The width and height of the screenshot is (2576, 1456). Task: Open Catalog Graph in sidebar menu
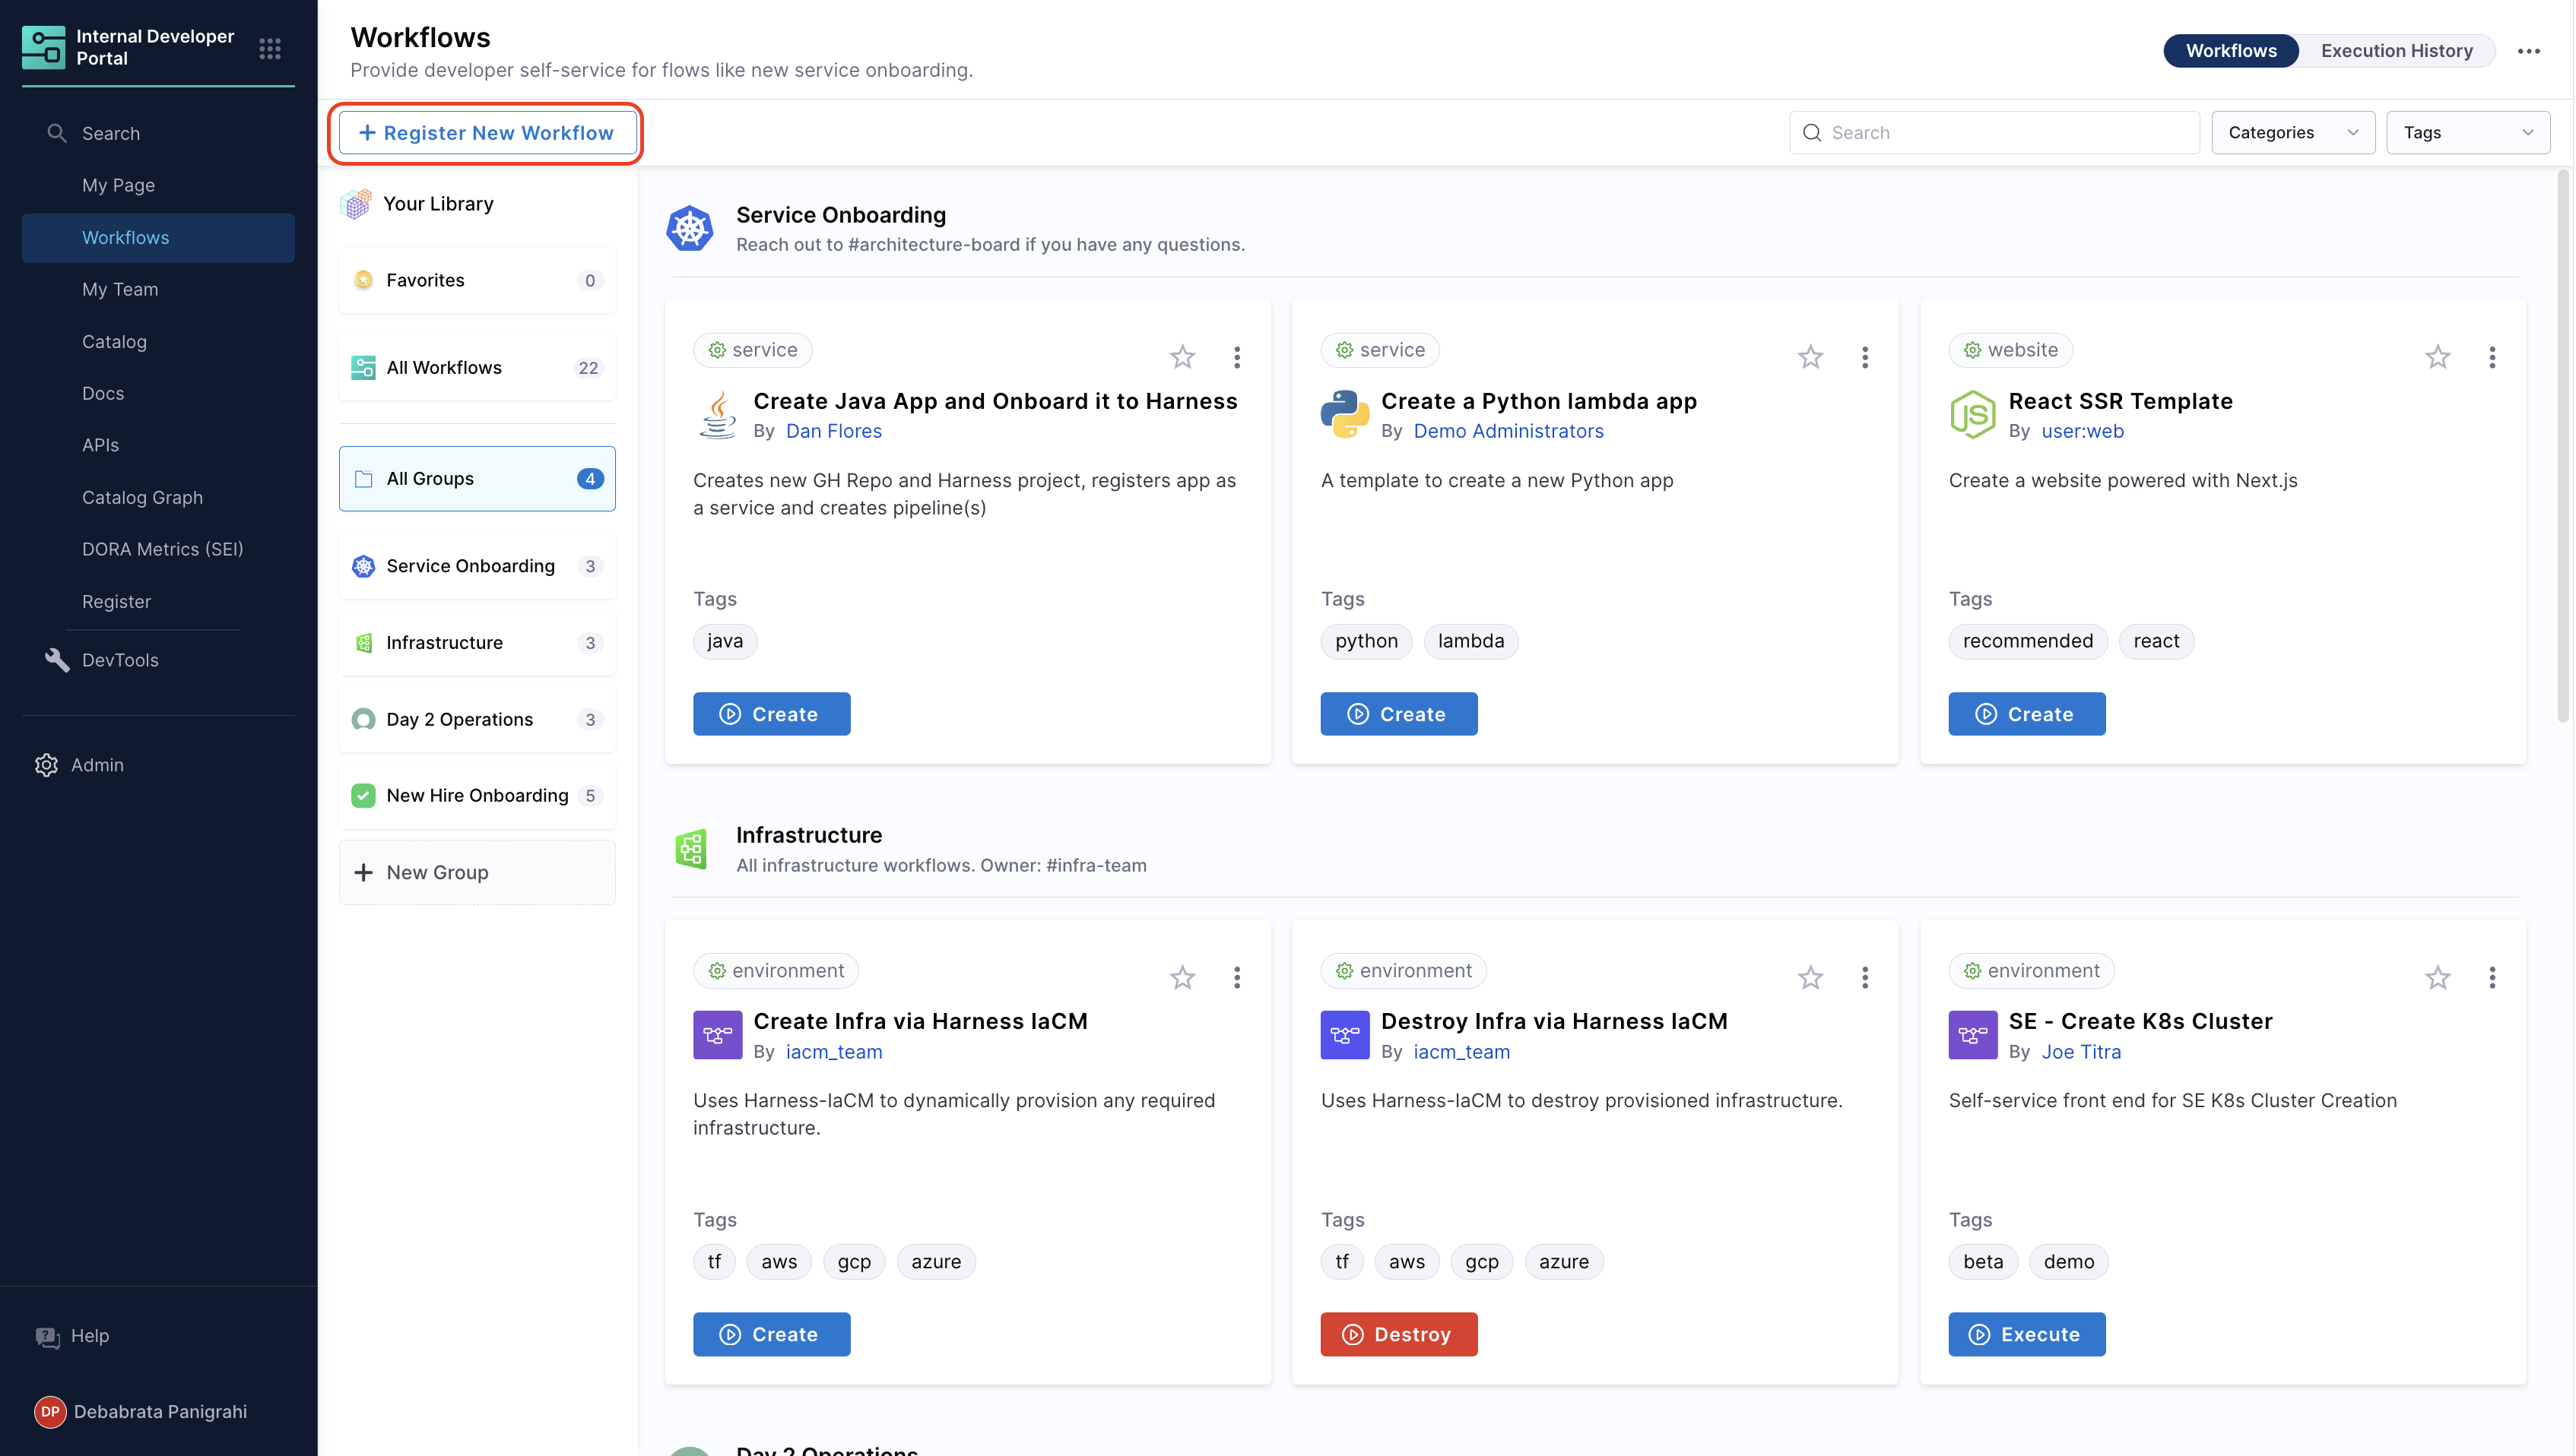tap(142, 497)
